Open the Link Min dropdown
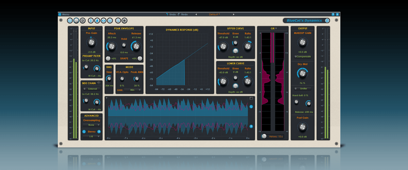This screenshot has height=170, width=408. coord(132,90)
